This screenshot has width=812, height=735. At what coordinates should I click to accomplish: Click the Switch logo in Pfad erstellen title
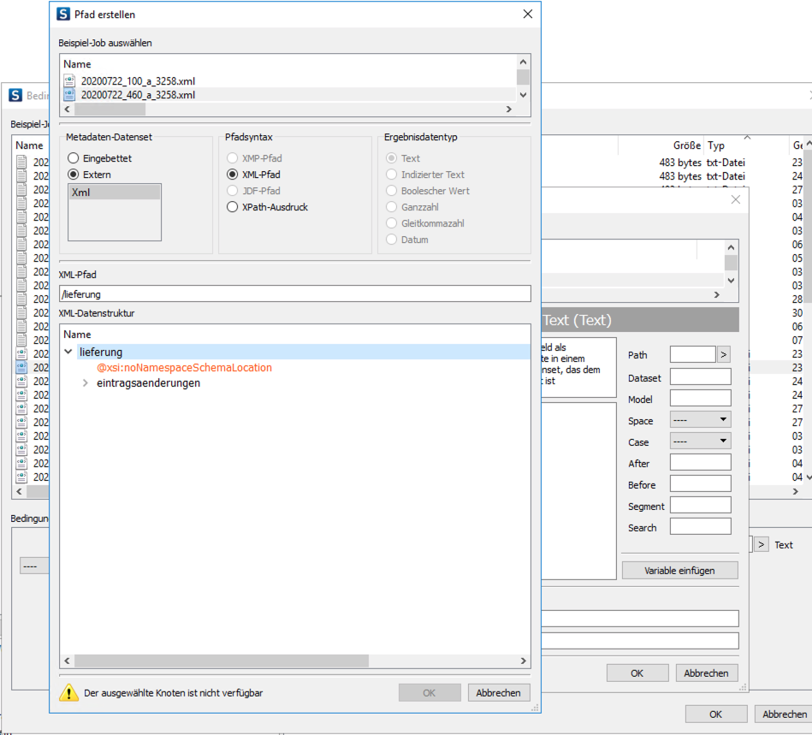click(63, 15)
